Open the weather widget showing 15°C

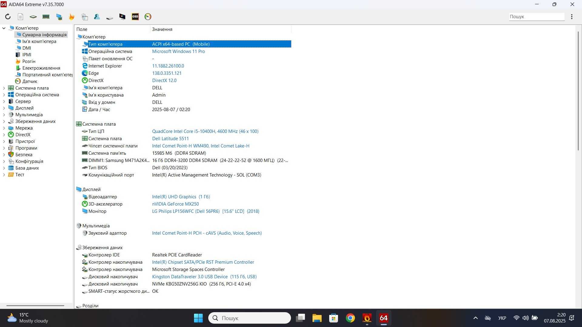pos(27,318)
